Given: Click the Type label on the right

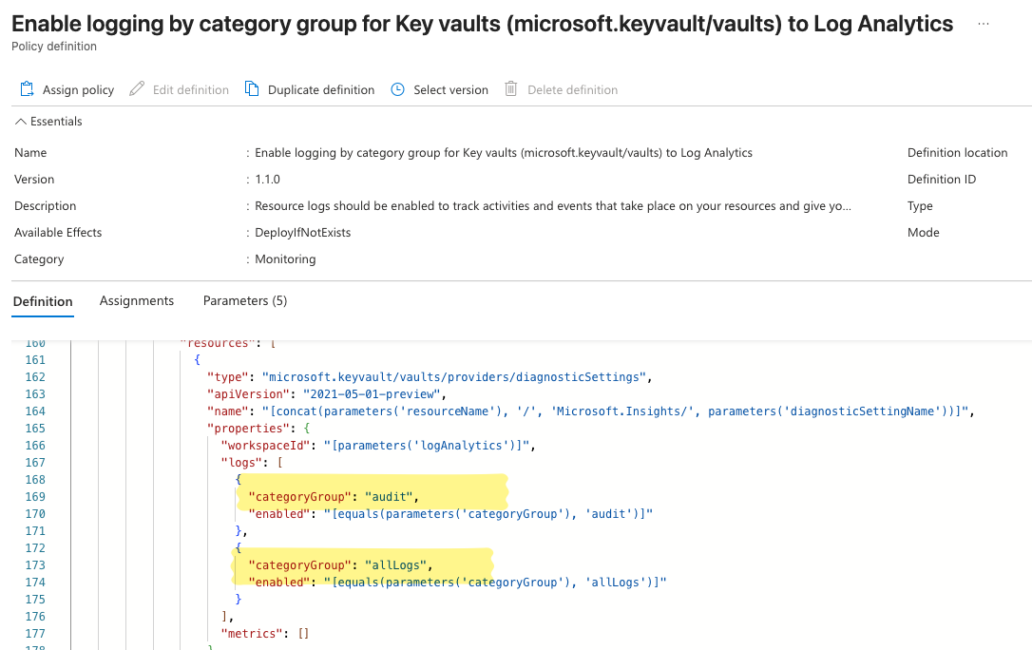Looking at the screenshot, I should 920,206.
